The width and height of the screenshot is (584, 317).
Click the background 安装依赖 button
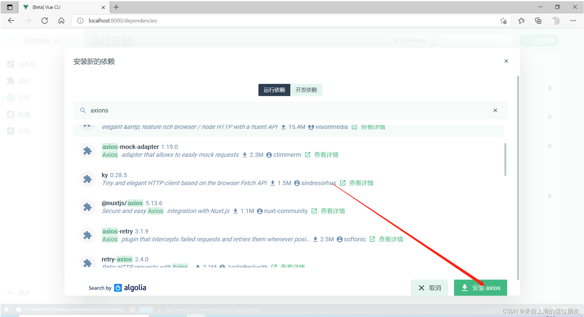coord(539,41)
